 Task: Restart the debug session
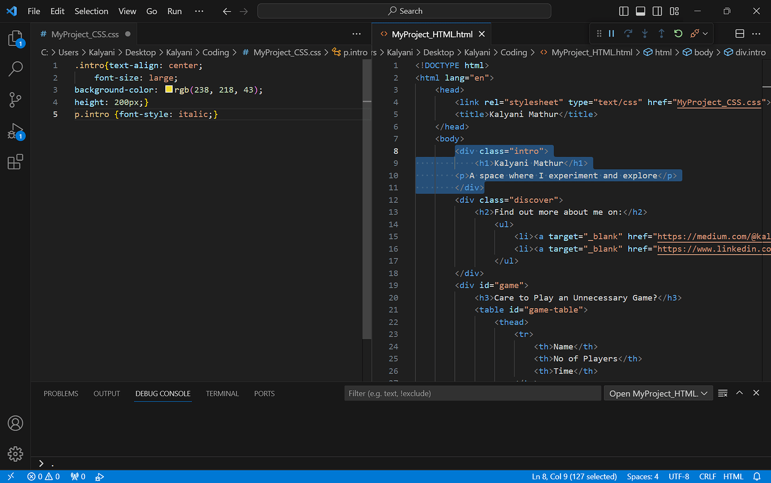coord(678,34)
